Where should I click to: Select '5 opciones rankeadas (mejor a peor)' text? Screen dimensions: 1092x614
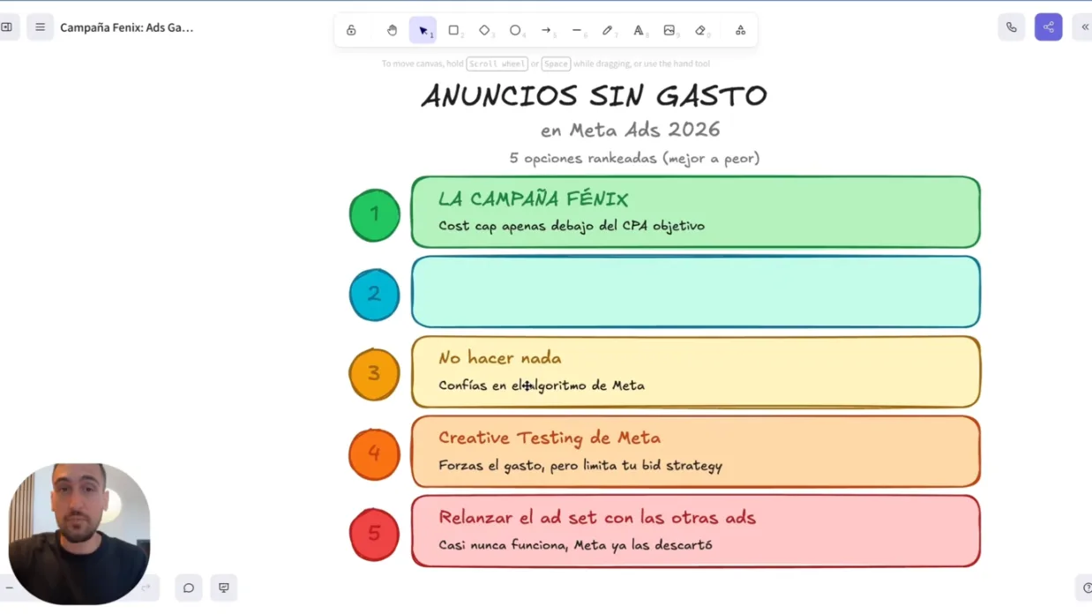pyautogui.click(x=634, y=158)
